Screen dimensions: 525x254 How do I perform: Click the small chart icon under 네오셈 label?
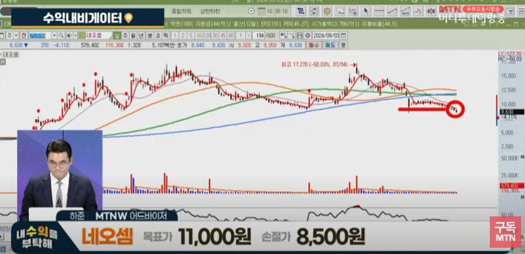(3, 61)
